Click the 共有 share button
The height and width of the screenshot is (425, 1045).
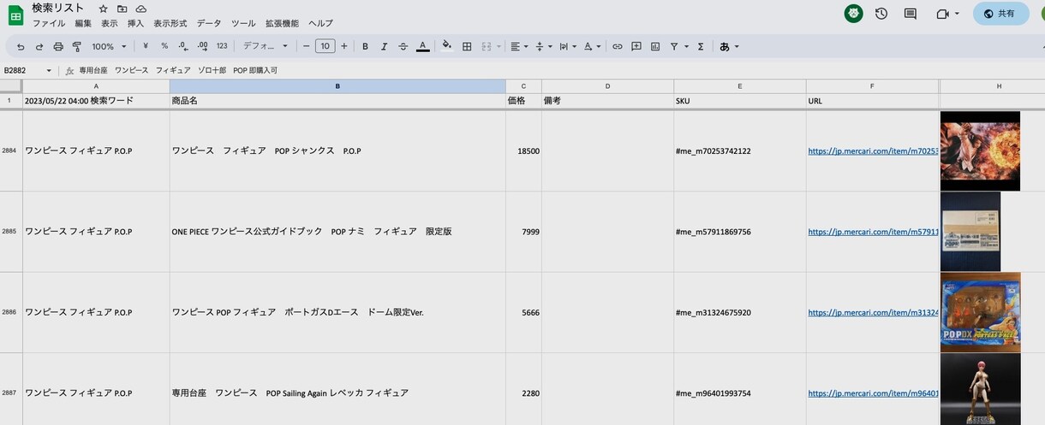click(1000, 14)
